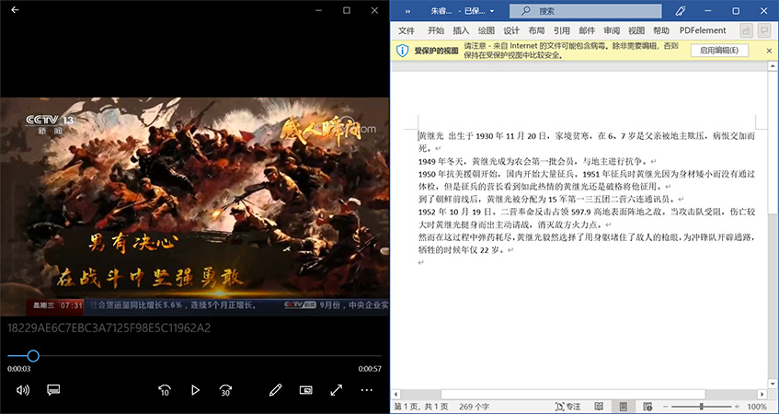779x414 pixels.
Task: Enable 专注 focus mode
Action: pos(567,407)
